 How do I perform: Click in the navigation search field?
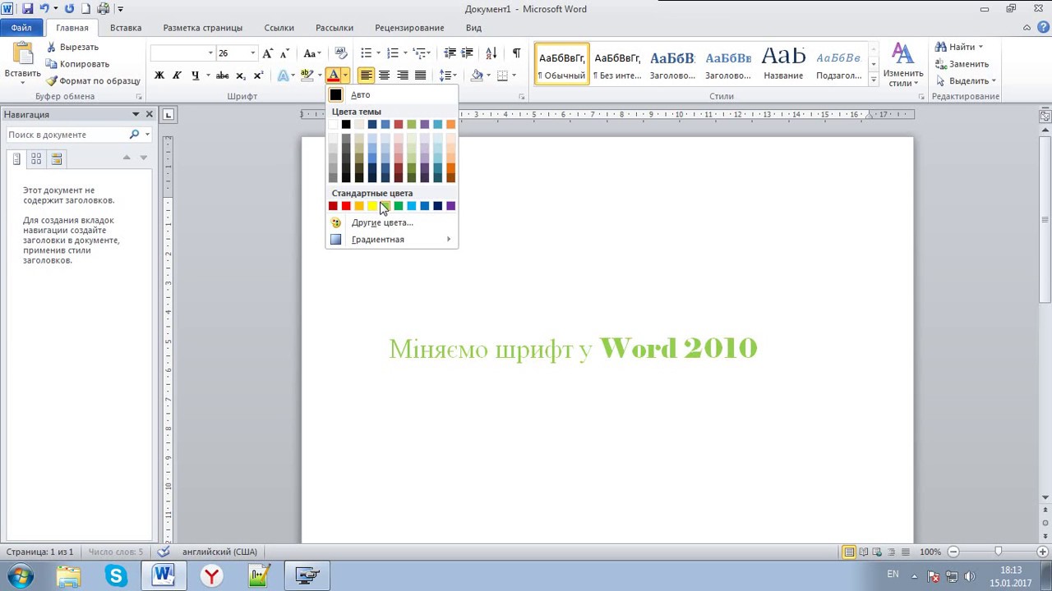click(x=67, y=135)
